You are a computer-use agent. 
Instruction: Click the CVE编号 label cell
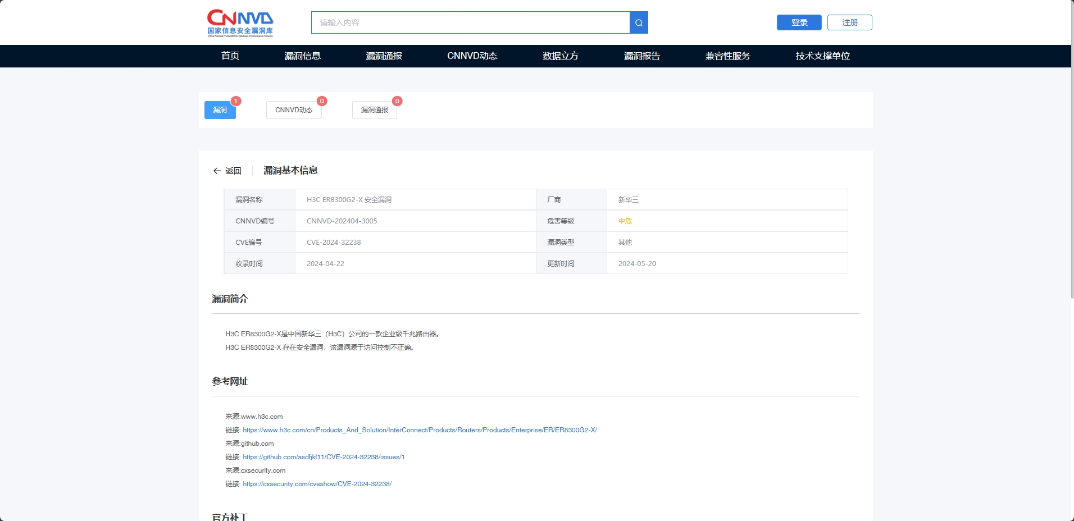tap(260, 243)
